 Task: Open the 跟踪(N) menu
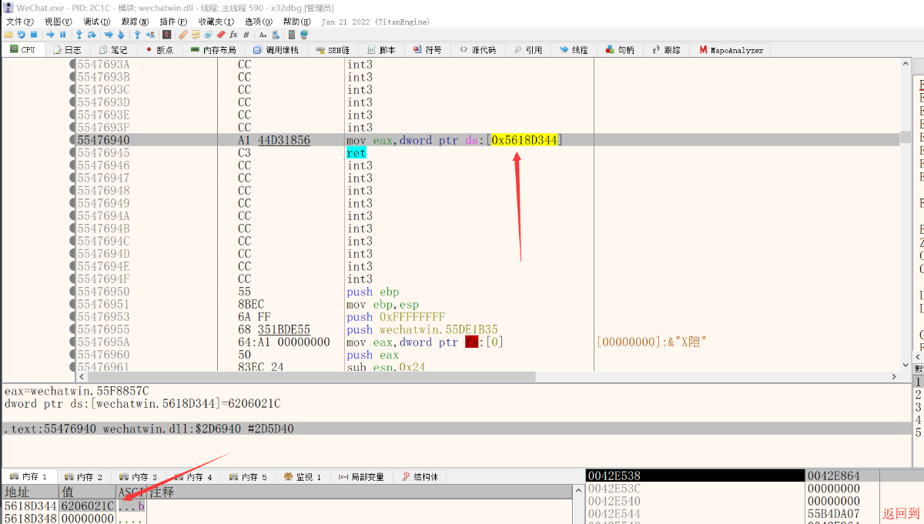click(135, 22)
